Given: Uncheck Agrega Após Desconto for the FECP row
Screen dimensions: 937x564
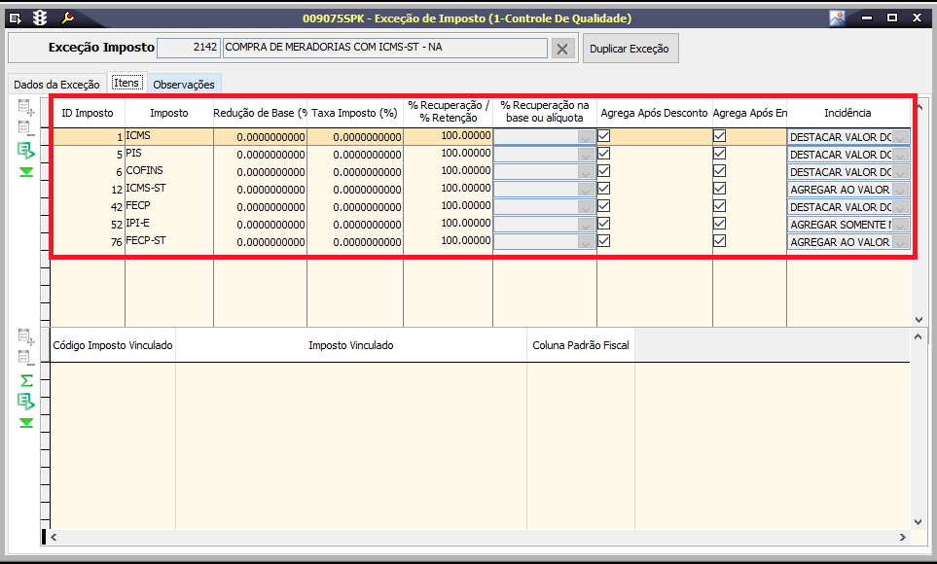Looking at the screenshot, I should click(604, 206).
